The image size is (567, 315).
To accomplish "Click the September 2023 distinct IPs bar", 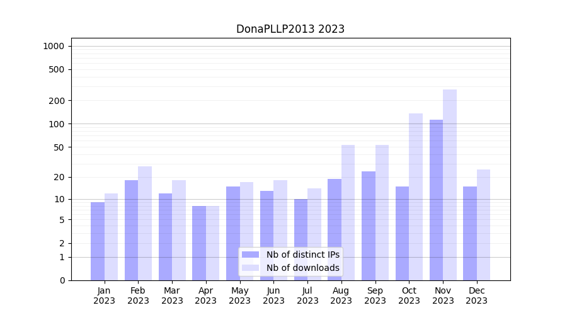I will pyautogui.click(x=369, y=226).
